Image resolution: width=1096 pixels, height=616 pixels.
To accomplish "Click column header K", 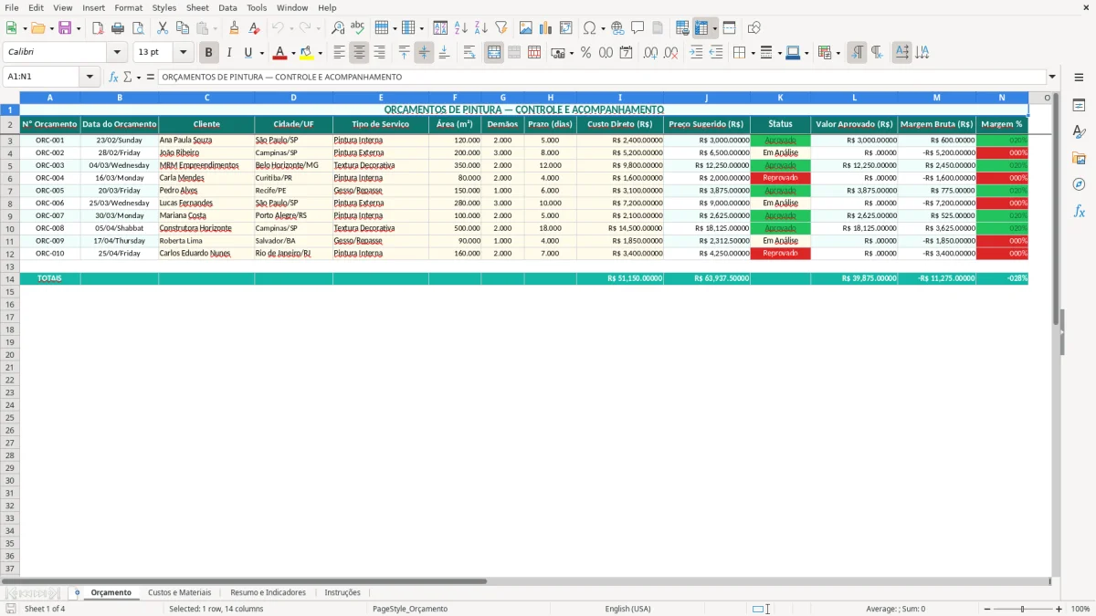I will pos(780,97).
